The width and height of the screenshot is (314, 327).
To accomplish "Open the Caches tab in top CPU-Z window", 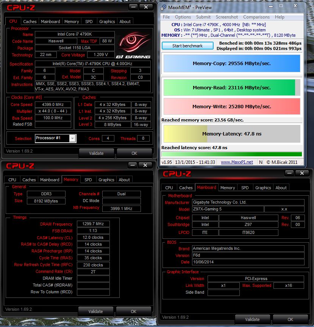I will (x=30, y=22).
